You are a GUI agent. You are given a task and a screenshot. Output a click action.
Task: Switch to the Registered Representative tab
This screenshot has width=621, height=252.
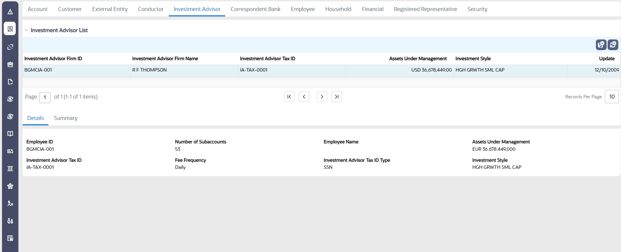pos(425,9)
